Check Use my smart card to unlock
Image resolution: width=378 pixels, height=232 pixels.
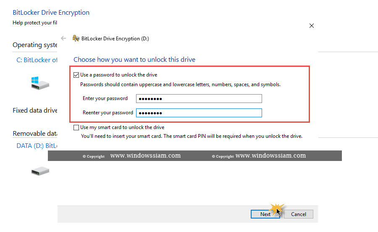pyautogui.click(x=76, y=127)
